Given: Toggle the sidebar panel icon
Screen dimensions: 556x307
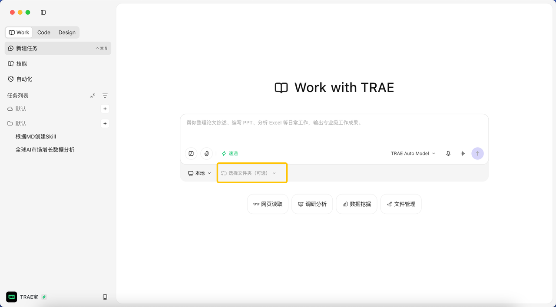Looking at the screenshot, I should coord(43,13).
